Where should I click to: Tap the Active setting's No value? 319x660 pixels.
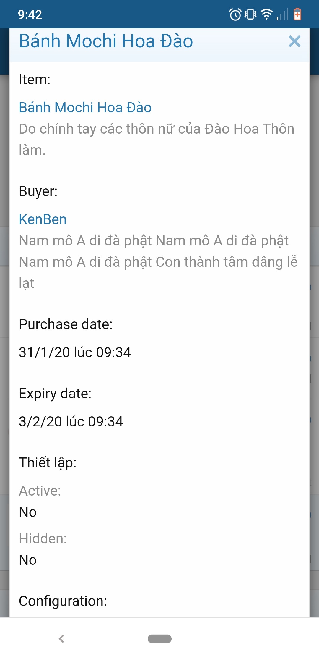pyautogui.click(x=28, y=512)
